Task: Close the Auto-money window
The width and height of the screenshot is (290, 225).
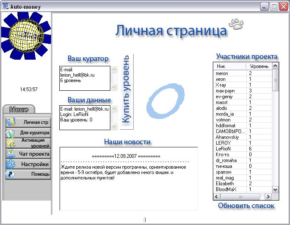Action: click(283, 7)
